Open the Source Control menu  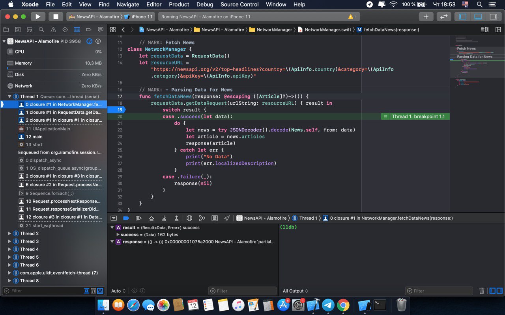point(239,4)
